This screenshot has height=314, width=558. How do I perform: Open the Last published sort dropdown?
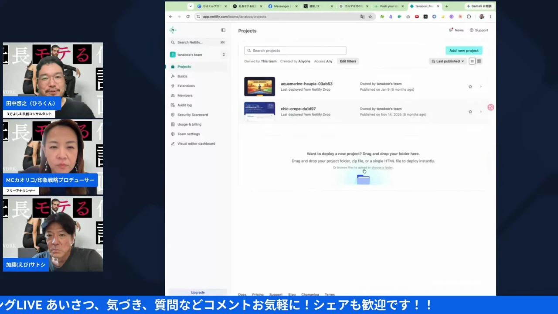click(447, 61)
